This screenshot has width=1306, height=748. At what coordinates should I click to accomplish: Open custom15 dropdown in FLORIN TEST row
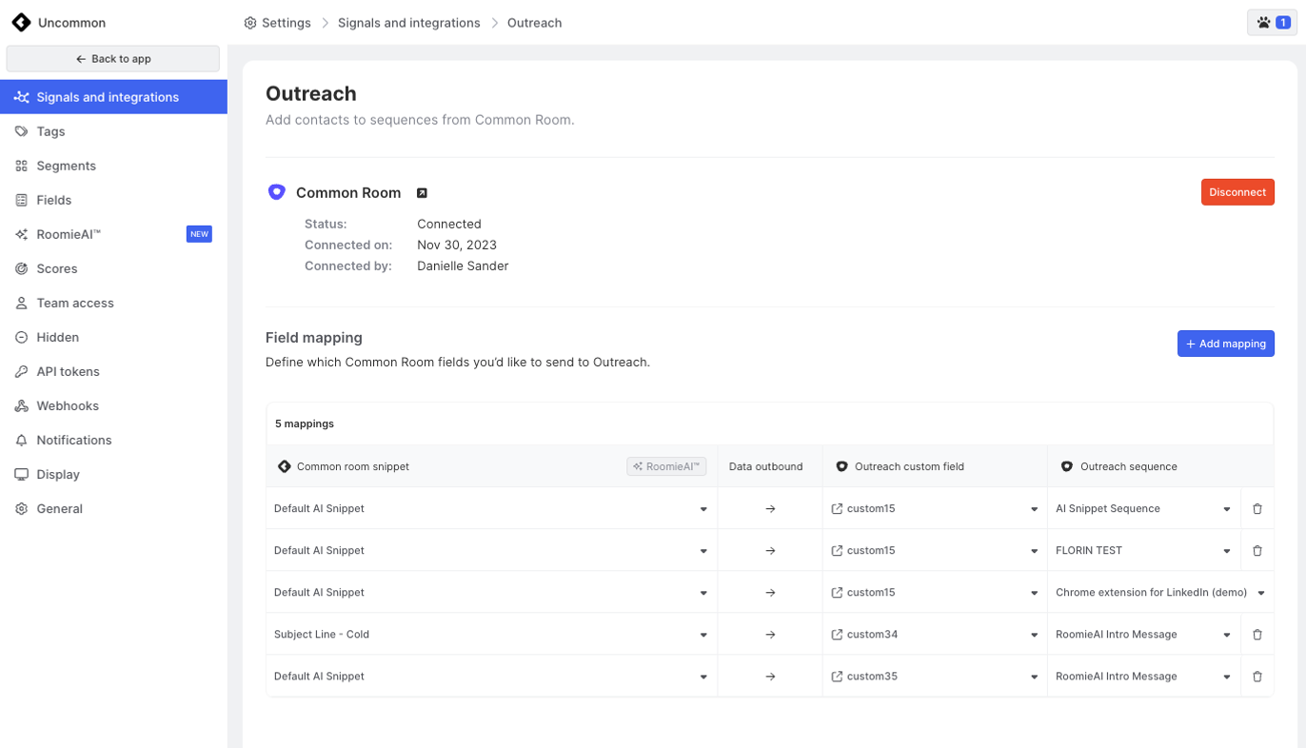point(935,551)
